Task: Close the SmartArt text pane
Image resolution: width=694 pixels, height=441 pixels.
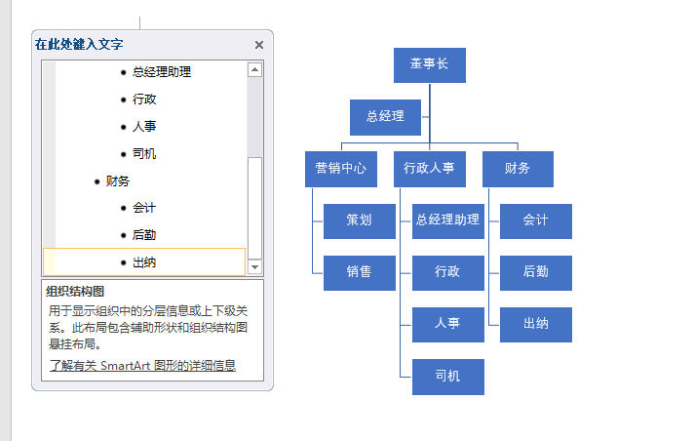Action: point(259,45)
